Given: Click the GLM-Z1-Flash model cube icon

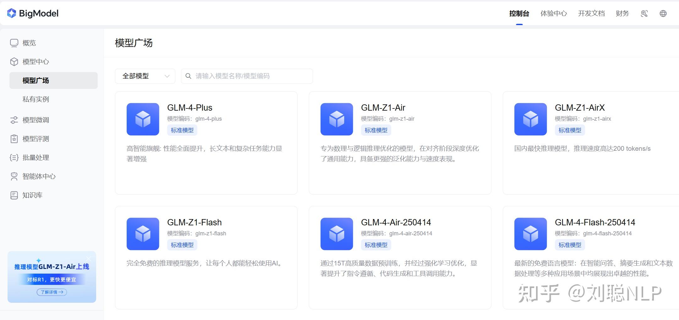Looking at the screenshot, I should 143,234.
